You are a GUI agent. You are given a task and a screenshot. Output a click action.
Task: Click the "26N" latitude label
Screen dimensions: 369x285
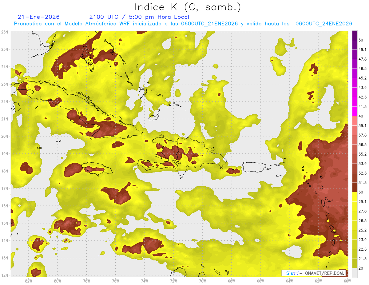click(5, 32)
